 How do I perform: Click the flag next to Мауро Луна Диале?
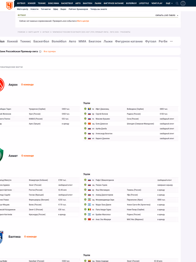click(89, 205)
